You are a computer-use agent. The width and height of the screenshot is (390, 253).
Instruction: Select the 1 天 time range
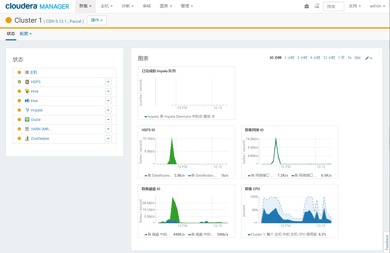coord(341,58)
